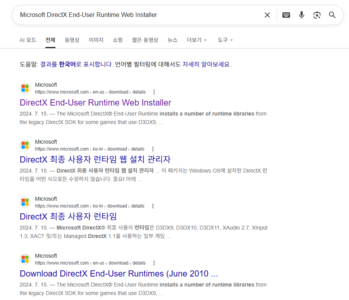The image size is (349, 300).
Task: Open DirectX 최종 사용자 런타임 result
Action: point(68,216)
